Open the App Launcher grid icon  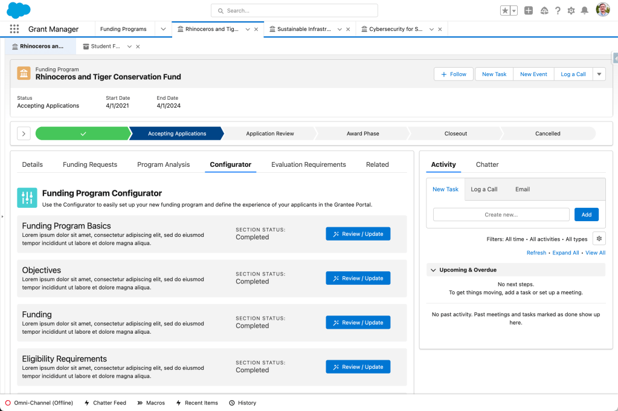pyautogui.click(x=14, y=29)
